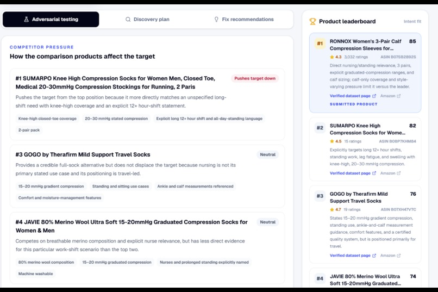Click the #3 rank badge on GOGO card
The image size is (438, 292).
[x=320, y=196]
